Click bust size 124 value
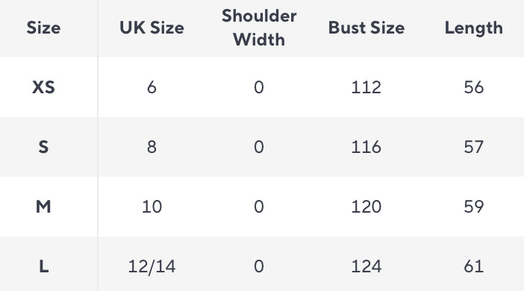This screenshot has width=524, height=291. click(367, 266)
